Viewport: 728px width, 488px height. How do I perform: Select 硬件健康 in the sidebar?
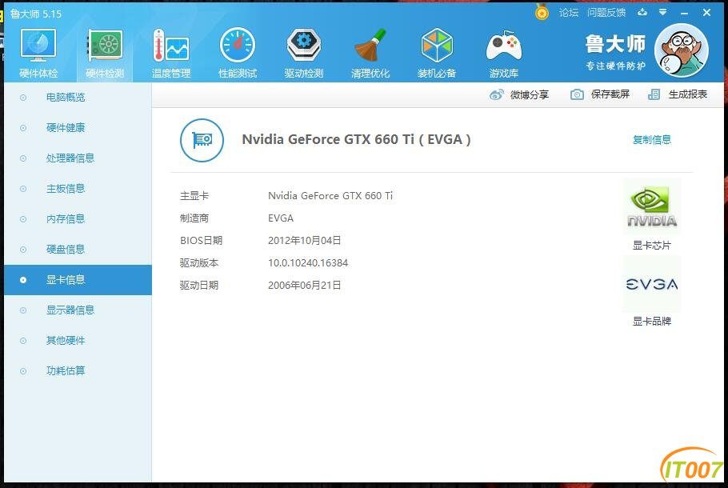pos(78,128)
